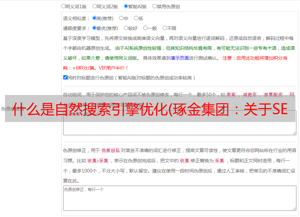300x217 pixels.
Task: Click the red 什么是自然搜索引擎优化 banner title
Action: (x=150, y=108)
